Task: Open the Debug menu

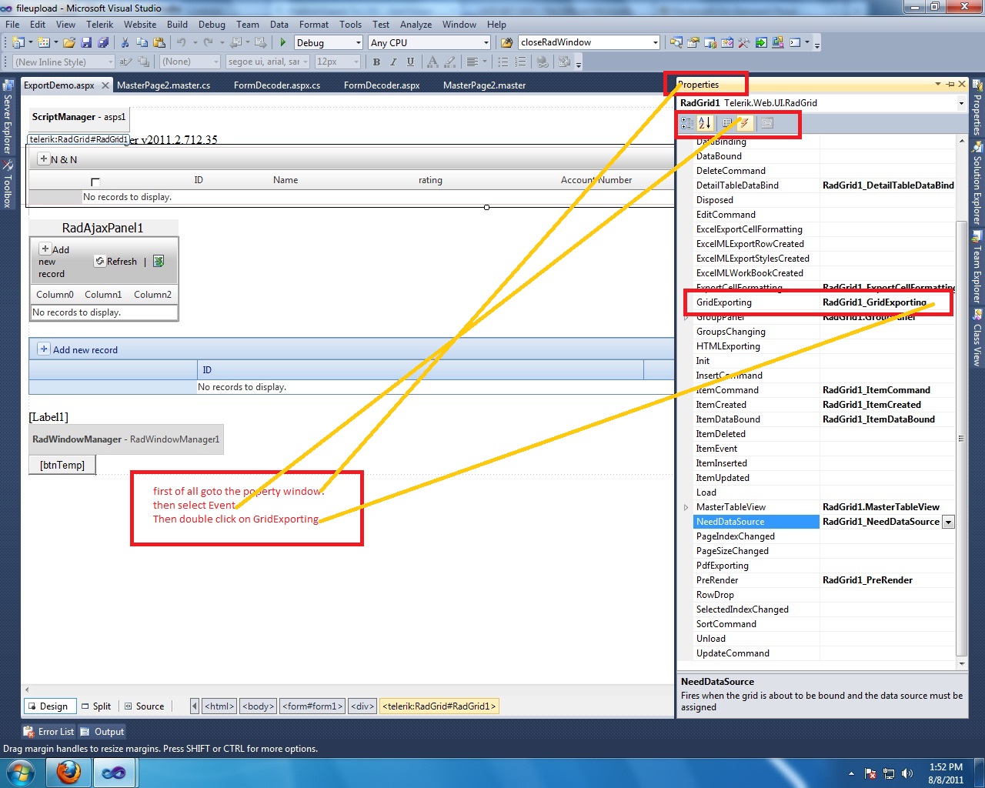Action: 212,25
